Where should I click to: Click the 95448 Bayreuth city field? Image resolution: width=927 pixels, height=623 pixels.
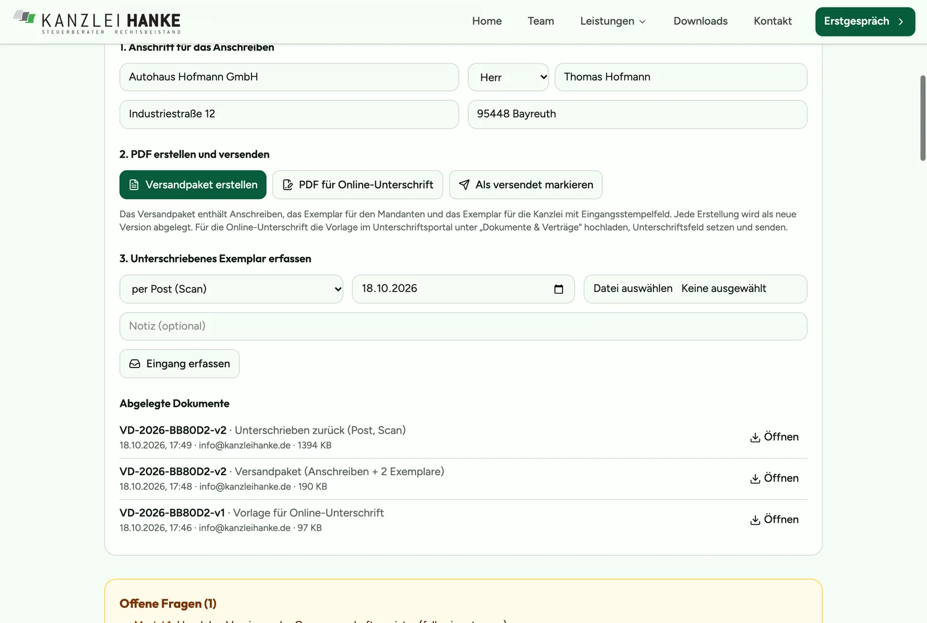[637, 114]
